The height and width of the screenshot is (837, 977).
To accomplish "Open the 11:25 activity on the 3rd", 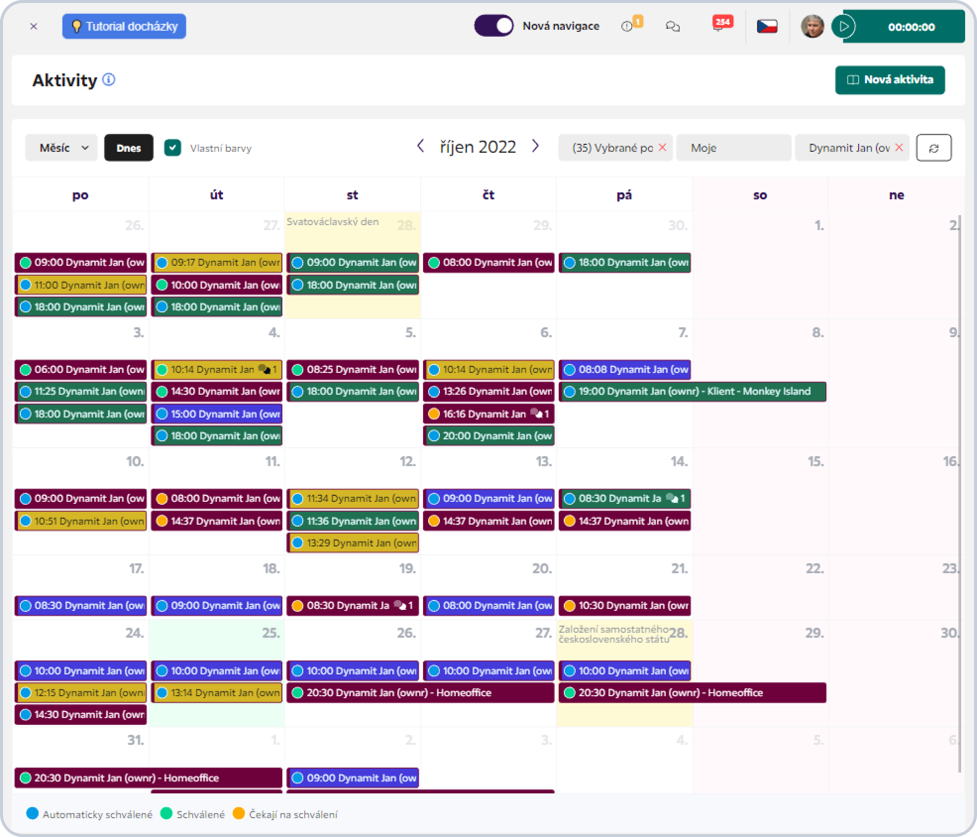I will tap(81, 392).
